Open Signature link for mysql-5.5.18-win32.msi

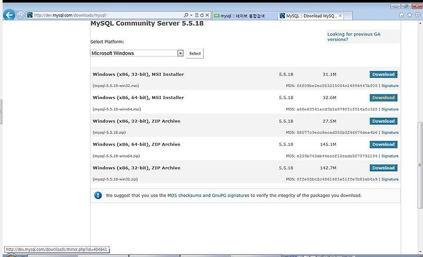coord(390,86)
